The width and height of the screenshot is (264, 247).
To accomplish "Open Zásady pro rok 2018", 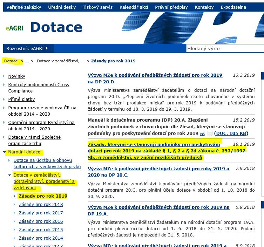I will click(x=41, y=204).
